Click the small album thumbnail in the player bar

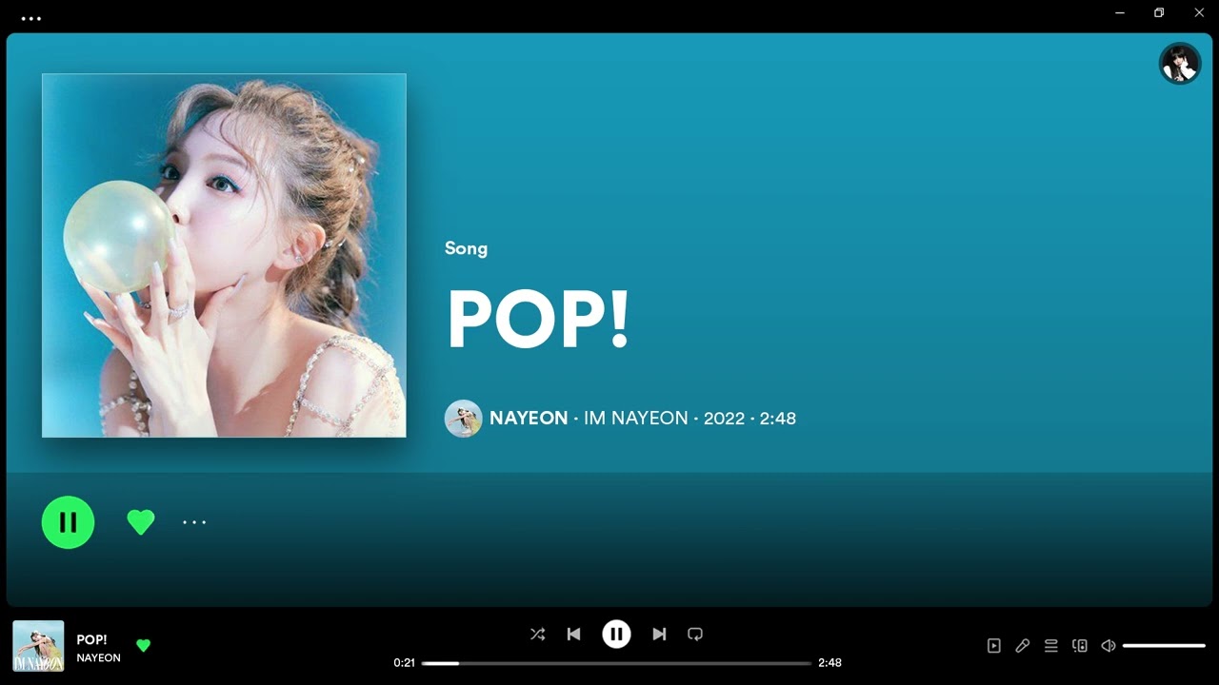click(38, 646)
